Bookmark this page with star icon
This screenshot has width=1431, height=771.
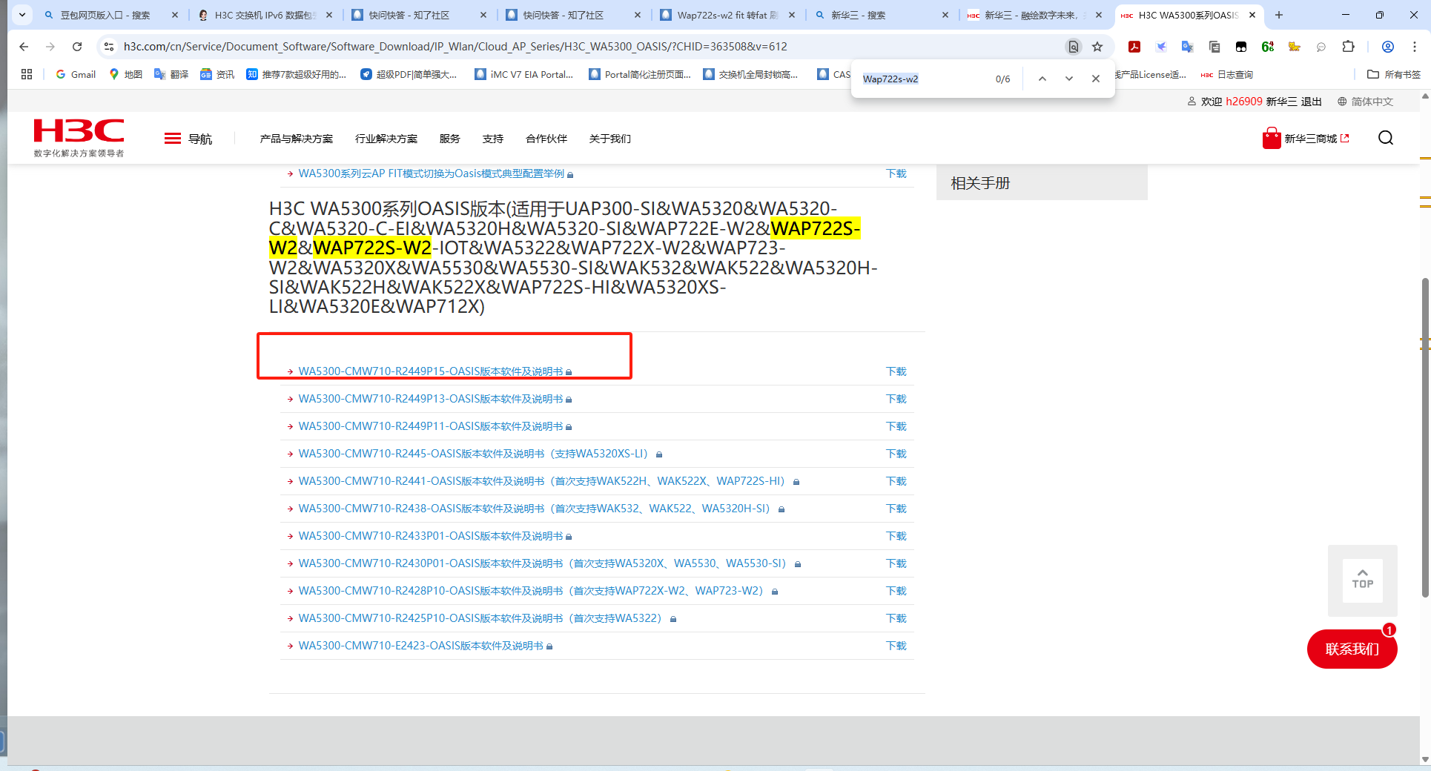pos(1097,47)
